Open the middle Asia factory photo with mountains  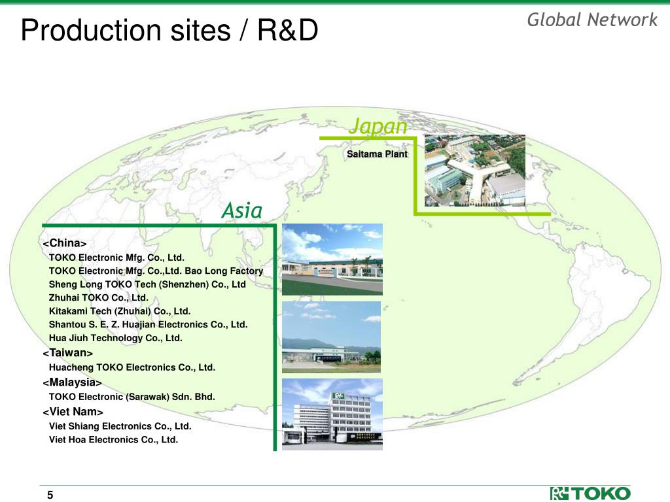coord(332,337)
